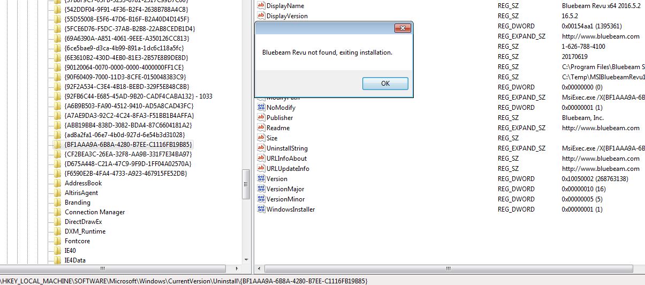Select the {A6B9B503-FA90-4512-9410-AD5A8CAD43FC} key

tap(128, 106)
